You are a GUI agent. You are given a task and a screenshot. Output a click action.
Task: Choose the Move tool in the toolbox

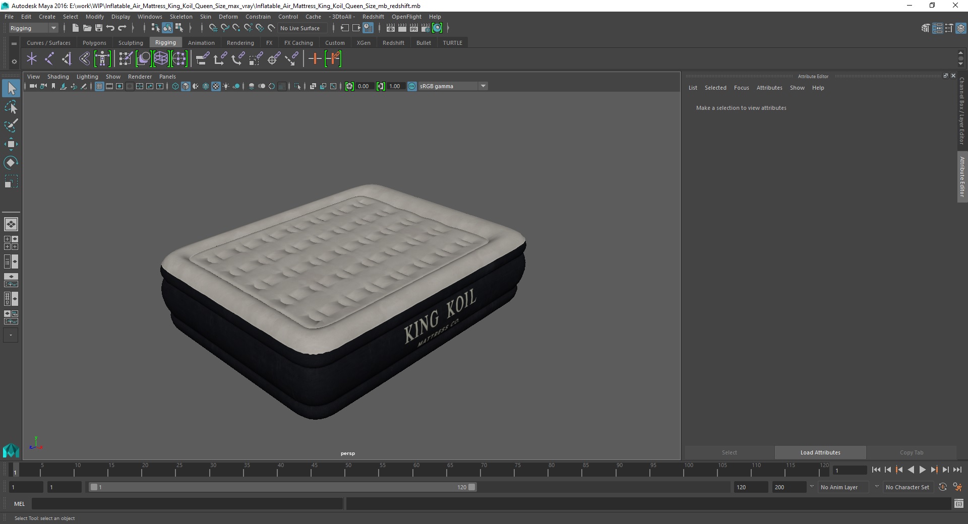tap(11, 144)
